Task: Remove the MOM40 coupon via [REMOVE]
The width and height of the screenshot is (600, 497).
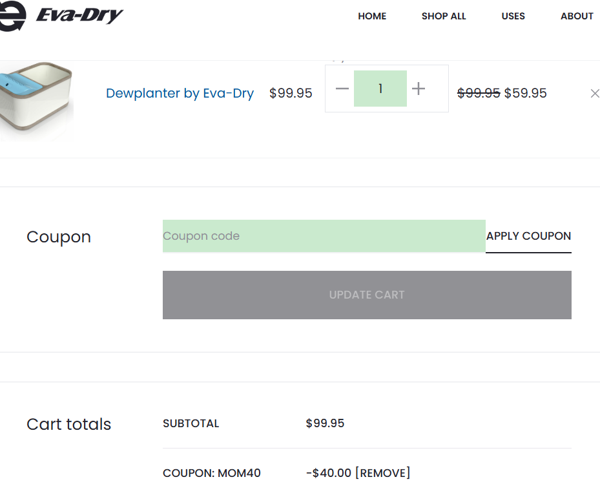Action: (x=382, y=473)
